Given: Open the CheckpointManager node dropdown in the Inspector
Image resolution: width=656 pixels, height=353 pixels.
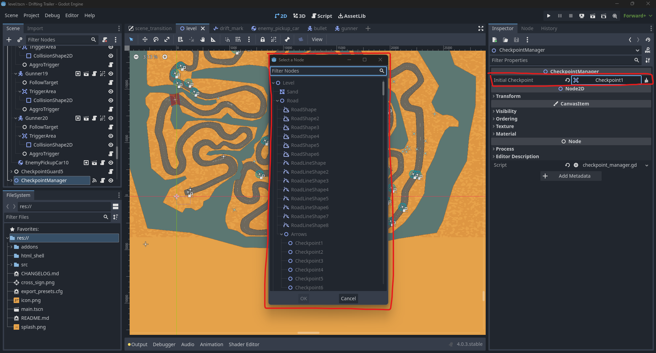Looking at the screenshot, I should [638, 50].
